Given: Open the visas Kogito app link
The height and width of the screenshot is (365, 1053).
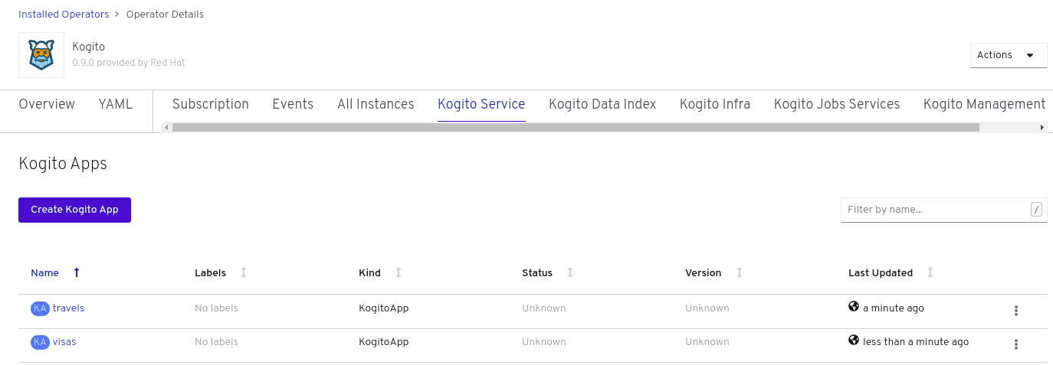Looking at the screenshot, I should [64, 342].
